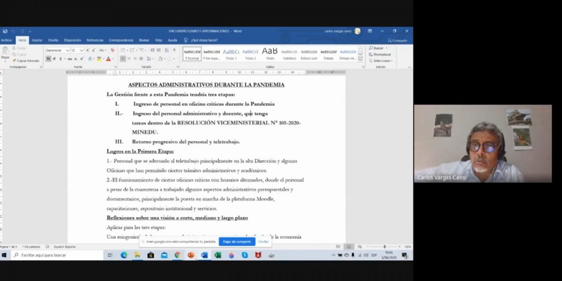Image resolution: width=562 pixels, height=281 pixels.
Task: Click Carlos Vargas Cairo video thumbnail
Action: point(483,143)
